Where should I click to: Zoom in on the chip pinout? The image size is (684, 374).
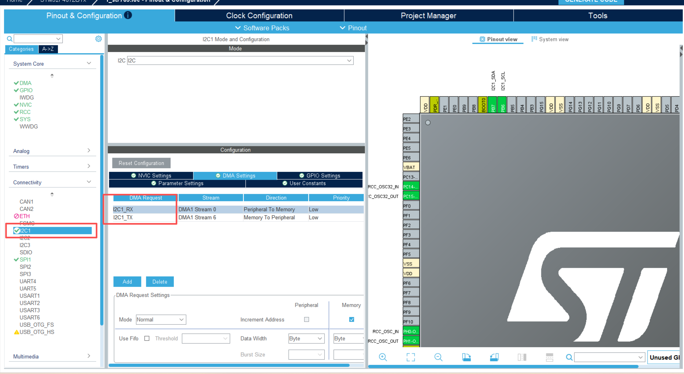pyautogui.click(x=383, y=357)
